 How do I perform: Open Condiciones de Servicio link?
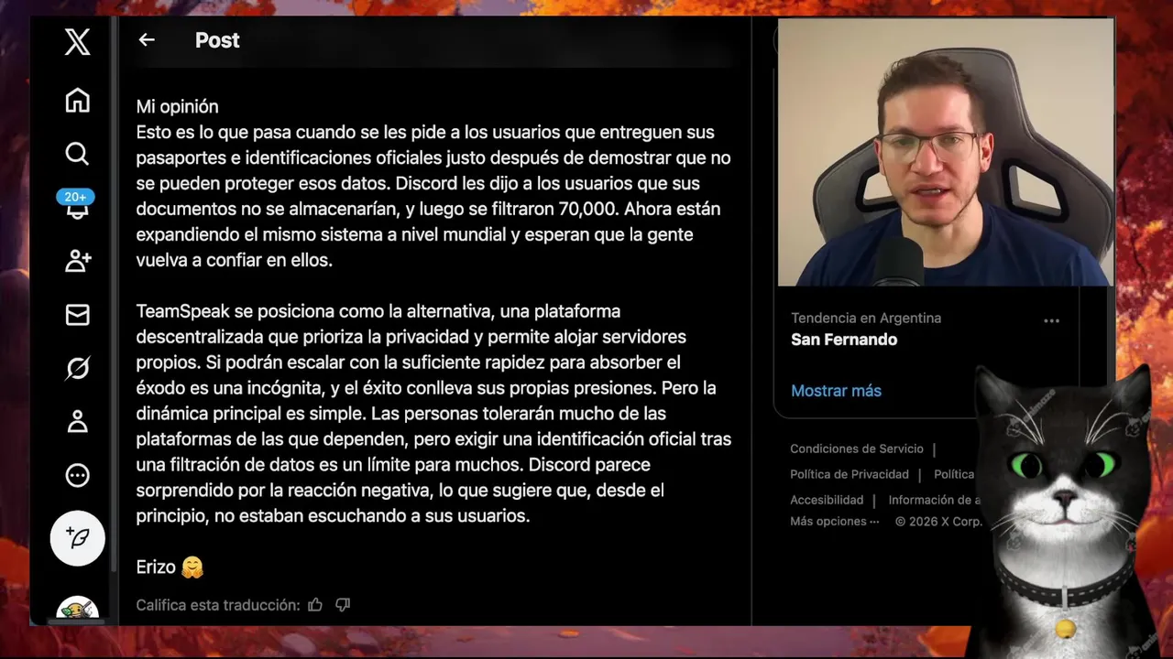pos(857,448)
